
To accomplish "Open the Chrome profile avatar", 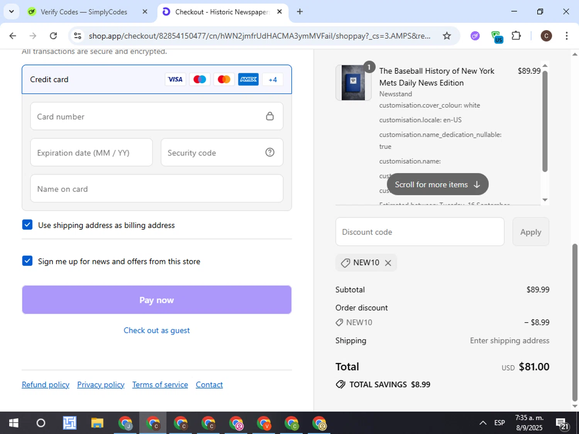I will [x=546, y=36].
